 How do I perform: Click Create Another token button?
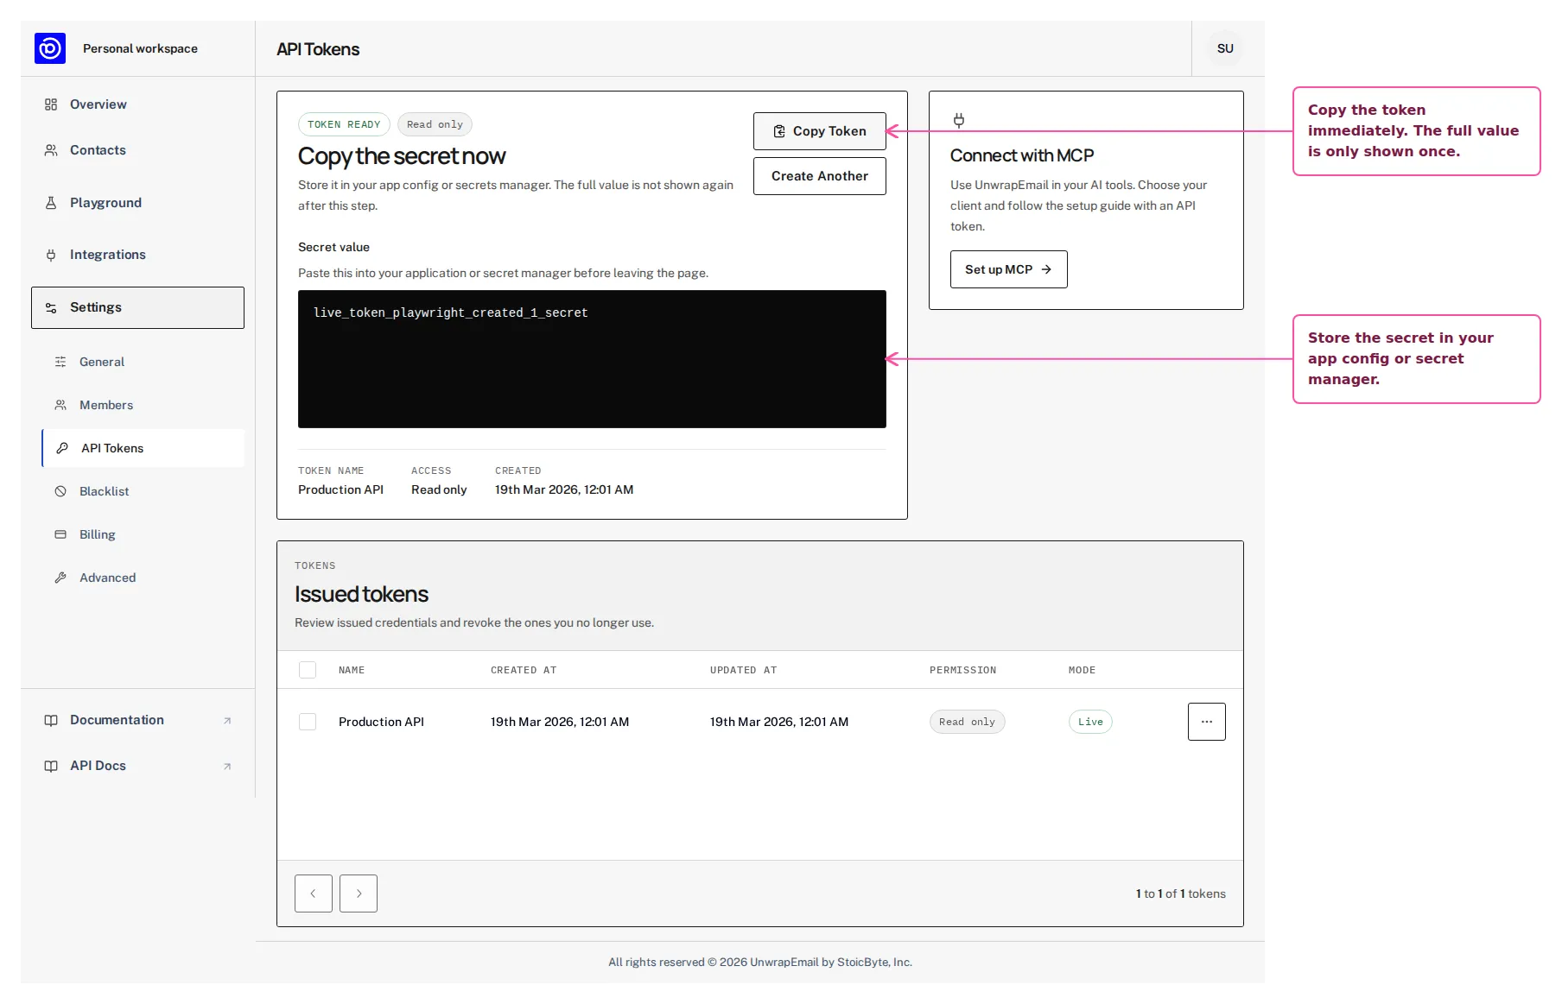(x=820, y=176)
